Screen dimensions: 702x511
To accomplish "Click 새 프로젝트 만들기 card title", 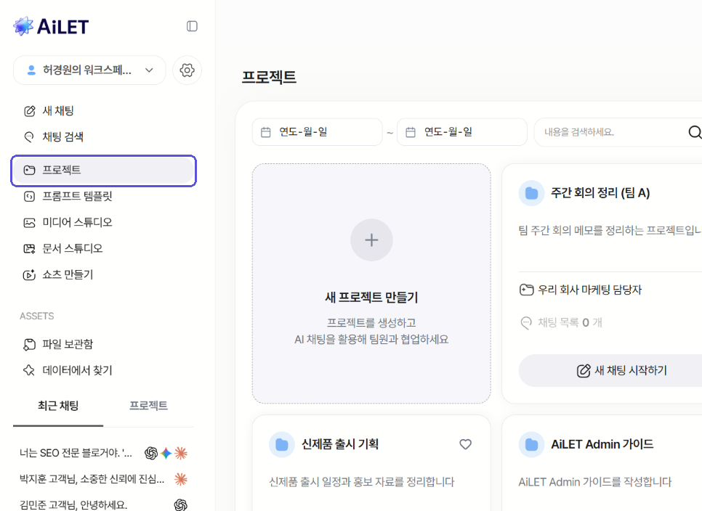I will [371, 298].
